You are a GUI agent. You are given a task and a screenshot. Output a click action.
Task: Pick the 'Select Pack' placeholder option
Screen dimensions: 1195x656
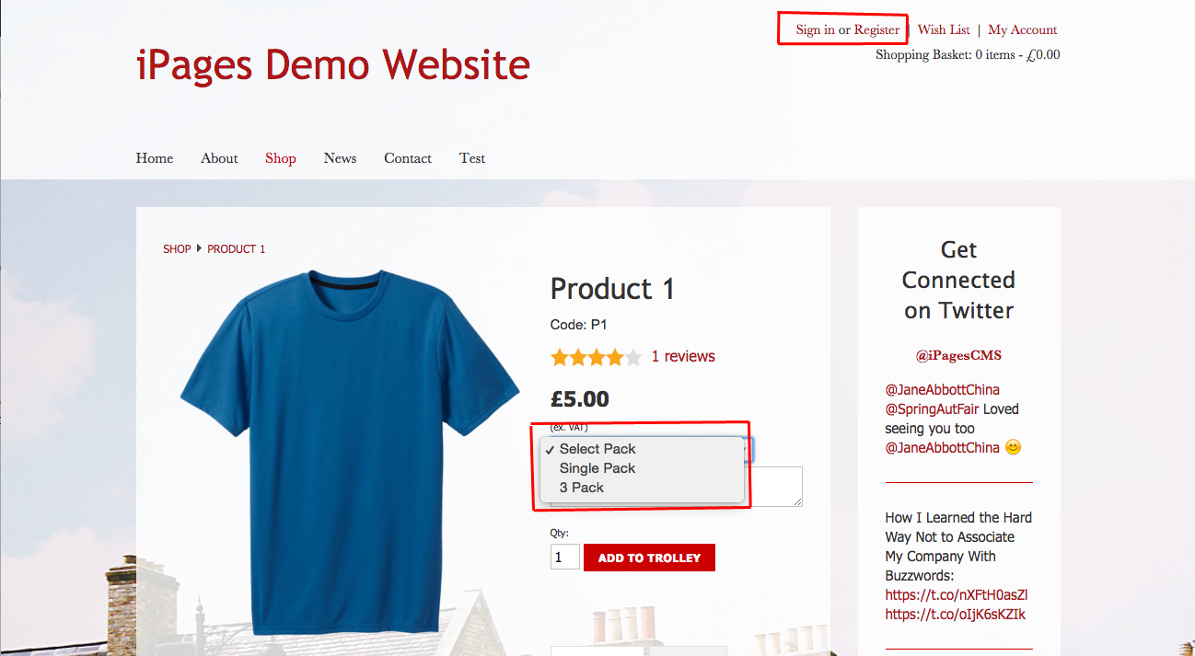point(597,449)
